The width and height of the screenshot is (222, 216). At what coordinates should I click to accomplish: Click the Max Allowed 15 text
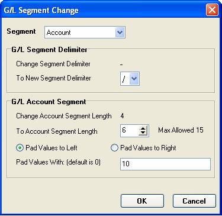pos(181,130)
